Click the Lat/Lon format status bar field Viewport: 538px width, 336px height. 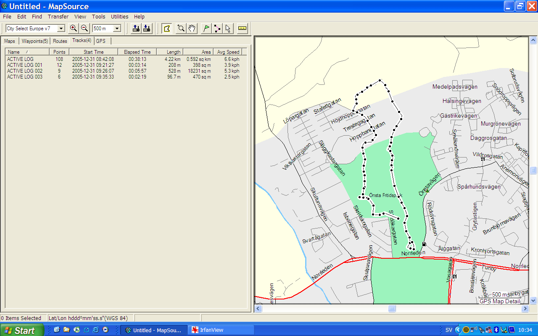coord(90,318)
